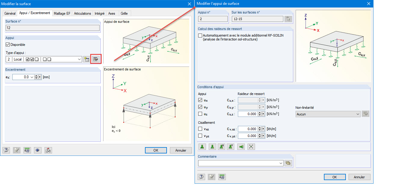Click the notepad edit icon in Modifier l'appui de surface
This screenshot has width=406, height=193.
(x=212, y=177)
